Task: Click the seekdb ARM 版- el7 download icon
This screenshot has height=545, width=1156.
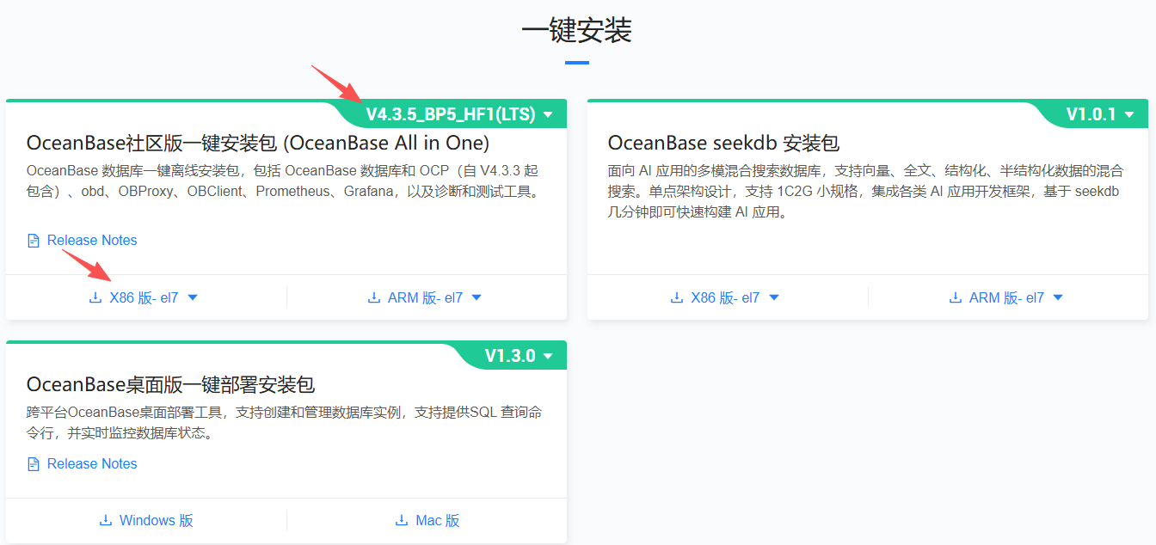Action: click(956, 297)
